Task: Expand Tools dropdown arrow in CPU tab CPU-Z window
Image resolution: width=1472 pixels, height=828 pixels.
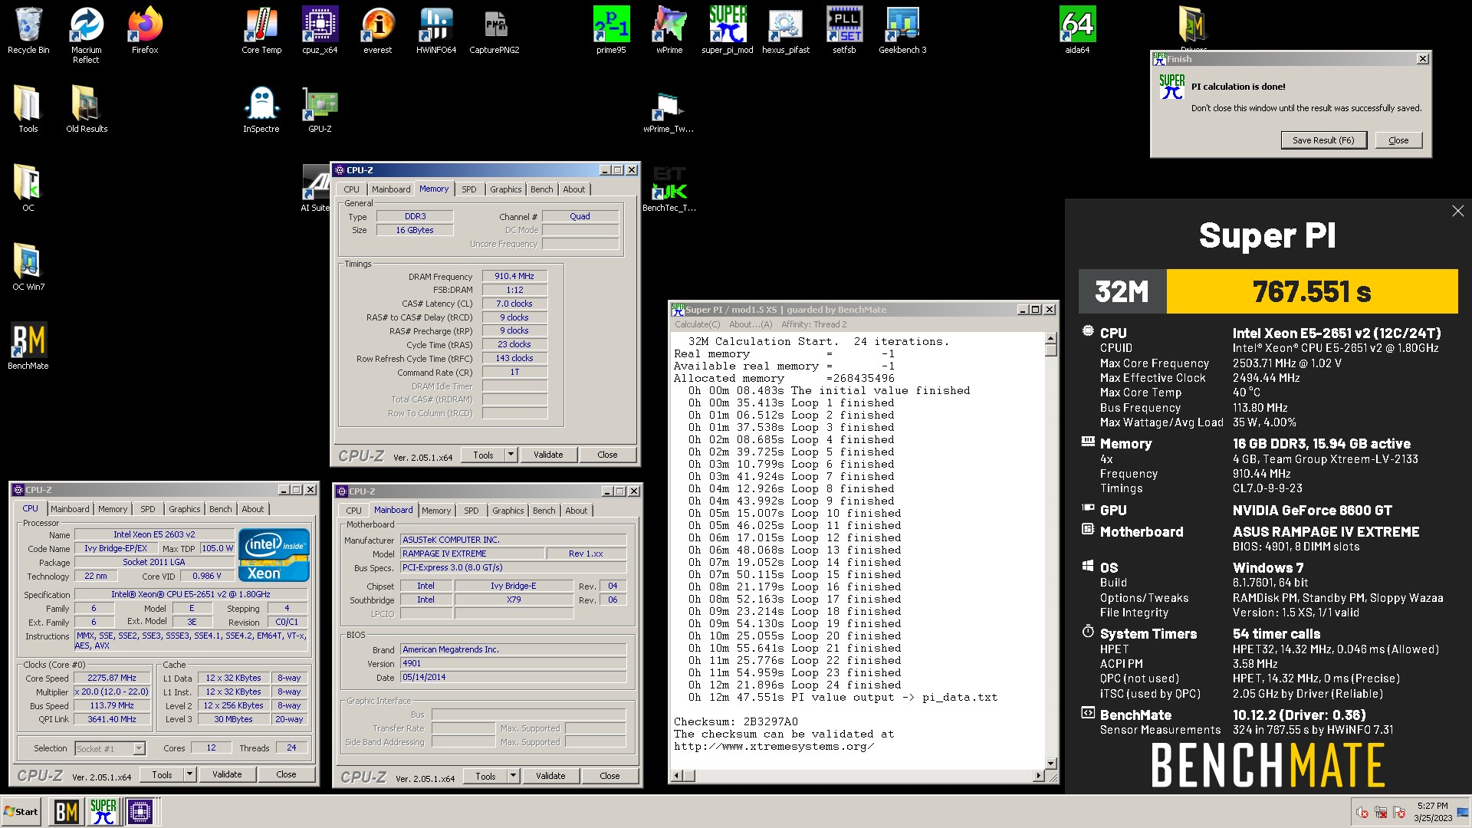Action: [189, 774]
